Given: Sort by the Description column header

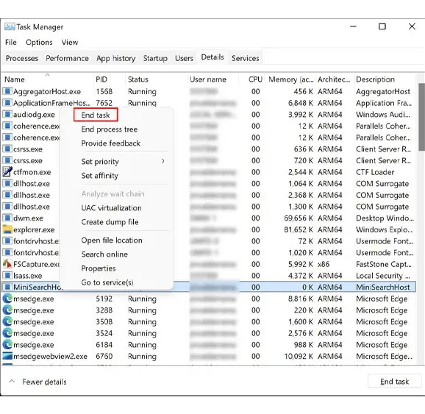Looking at the screenshot, I should click(x=385, y=79).
